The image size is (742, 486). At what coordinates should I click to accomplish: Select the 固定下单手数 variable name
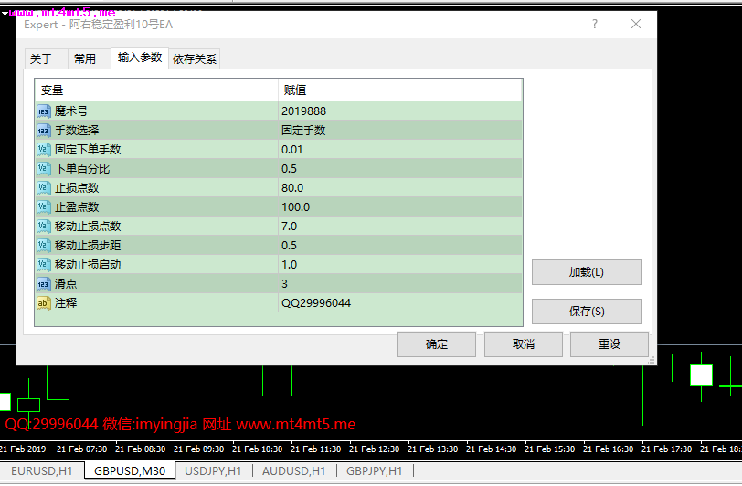pos(88,150)
